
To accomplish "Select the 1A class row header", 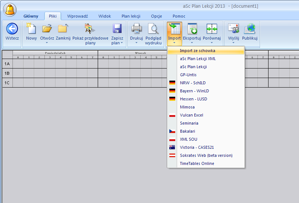I will [x=7, y=64].
